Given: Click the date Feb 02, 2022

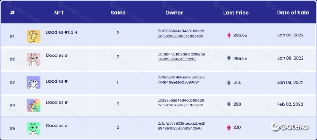Looking at the screenshot, I should point(290,104).
